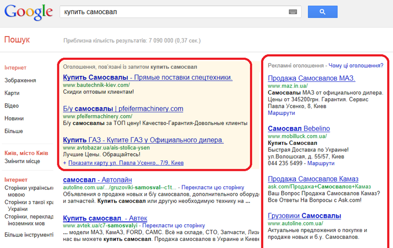Click the URL www.avtobazar.ua/ais-stolica-ysen
393x248 pixels.
click(106, 148)
